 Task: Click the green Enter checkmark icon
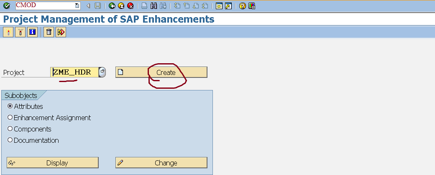click(x=6, y=5)
